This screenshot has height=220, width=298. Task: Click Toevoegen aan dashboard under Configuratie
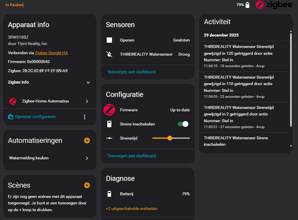131,156
